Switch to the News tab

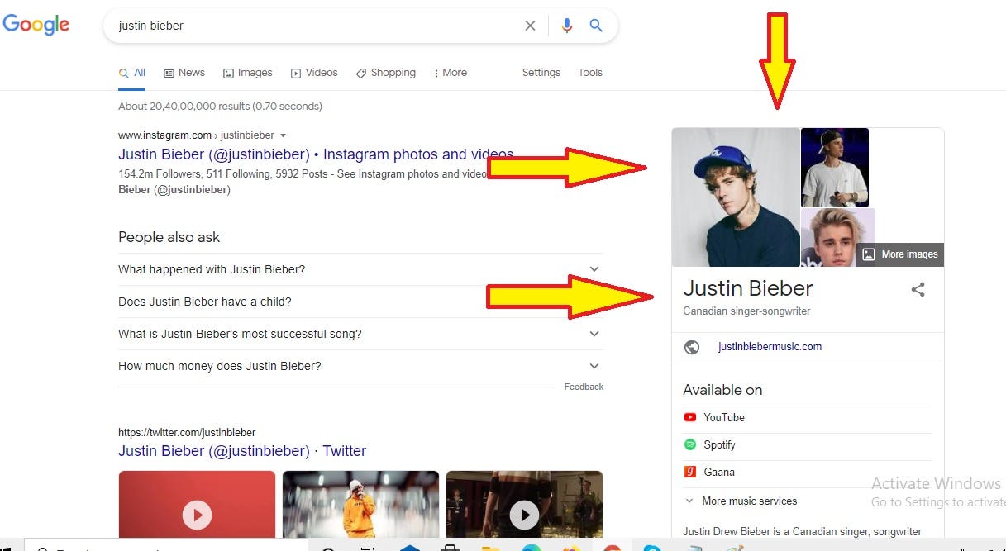point(184,73)
